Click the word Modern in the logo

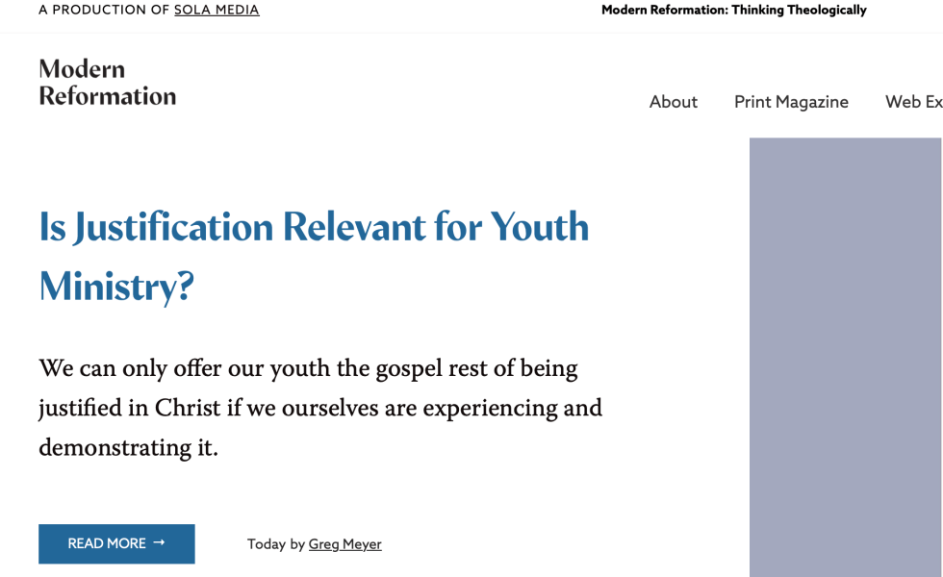82,69
